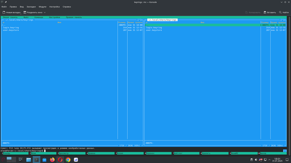
Task: Open the Закладки menu
Action: point(31,7)
